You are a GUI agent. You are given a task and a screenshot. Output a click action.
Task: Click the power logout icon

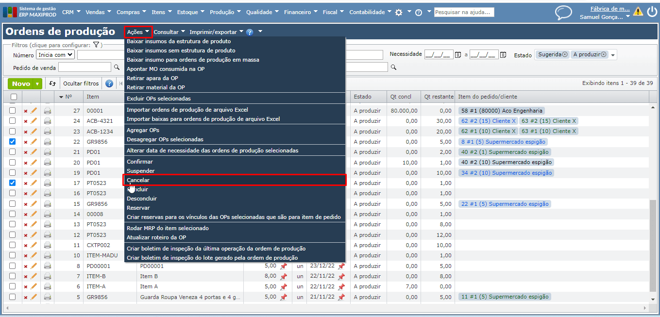(652, 12)
